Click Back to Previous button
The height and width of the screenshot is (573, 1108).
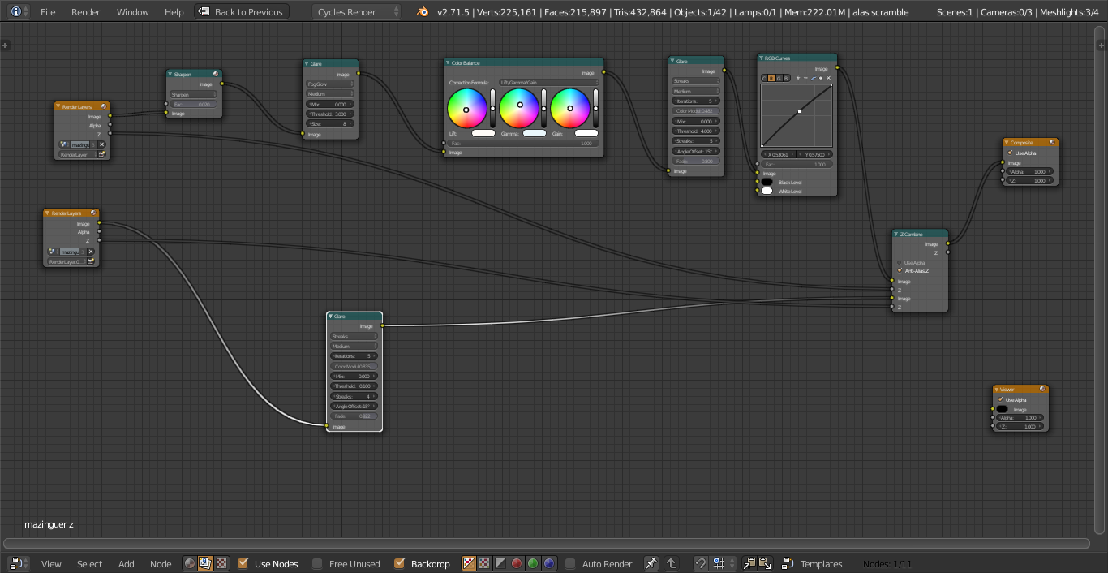pyautogui.click(x=241, y=12)
